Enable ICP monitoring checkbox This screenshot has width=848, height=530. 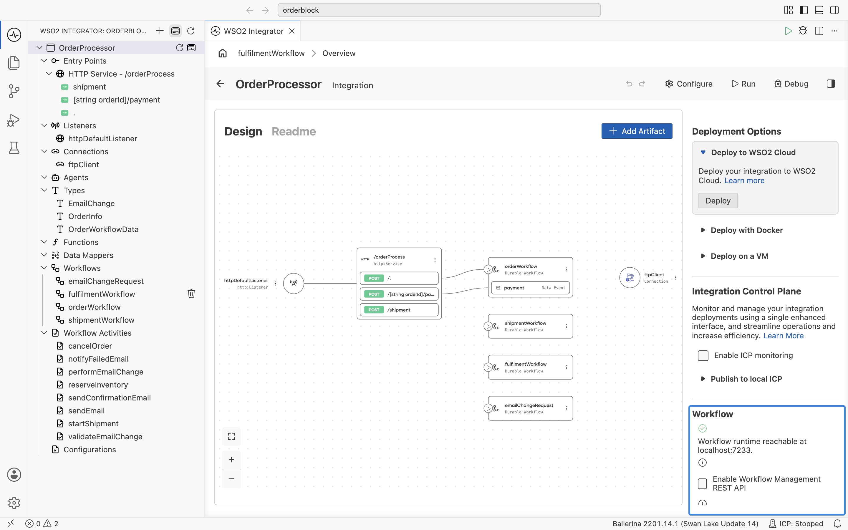click(703, 355)
